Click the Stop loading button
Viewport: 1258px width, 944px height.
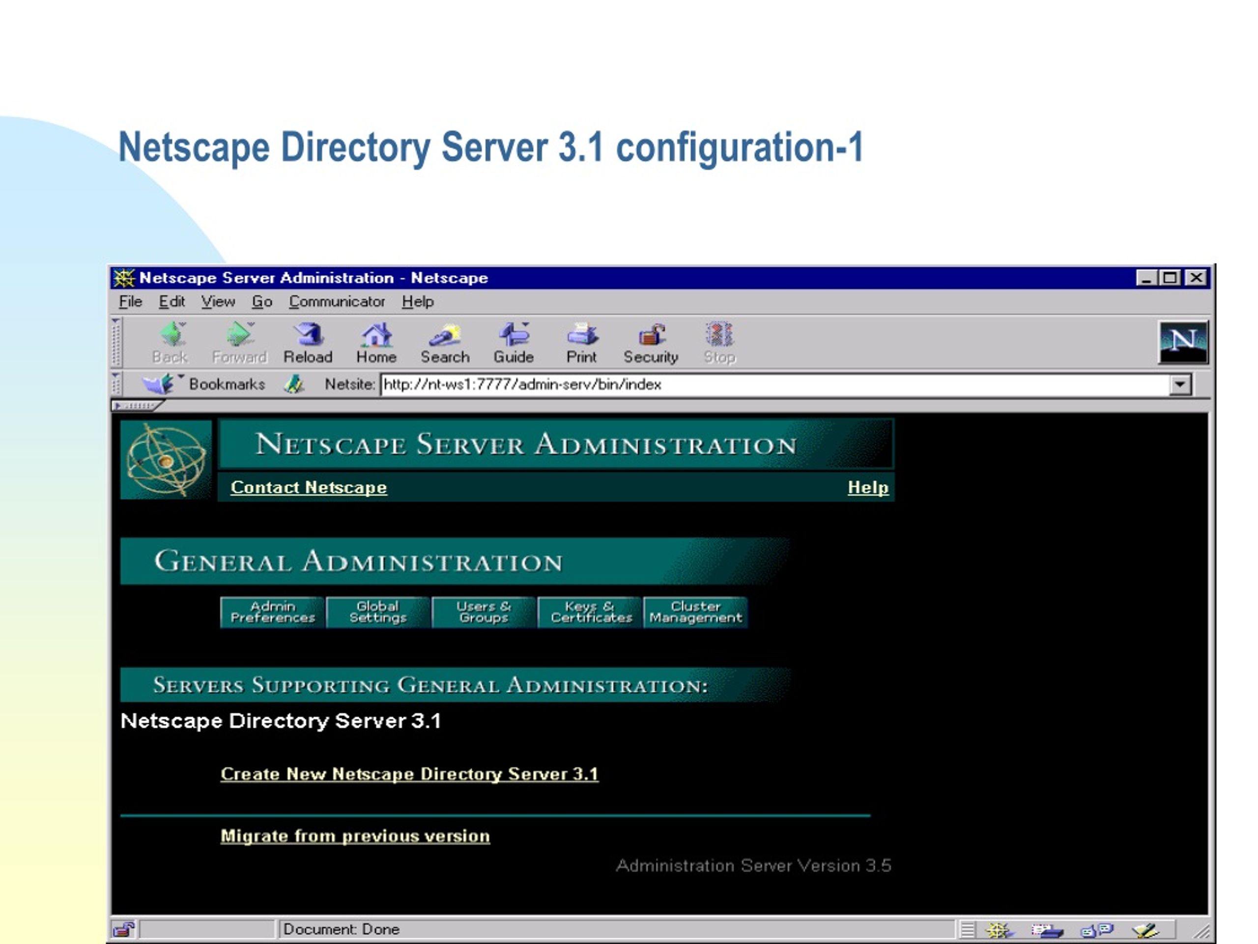point(719,342)
